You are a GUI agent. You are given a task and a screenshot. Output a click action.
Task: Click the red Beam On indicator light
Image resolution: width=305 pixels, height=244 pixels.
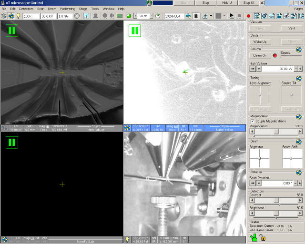point(275,55)
